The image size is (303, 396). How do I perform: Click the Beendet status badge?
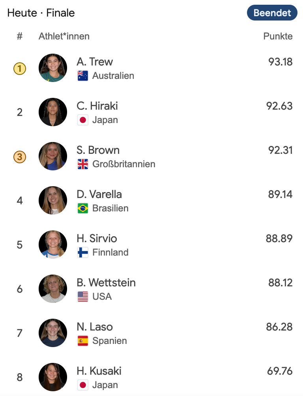coord(272,13)
